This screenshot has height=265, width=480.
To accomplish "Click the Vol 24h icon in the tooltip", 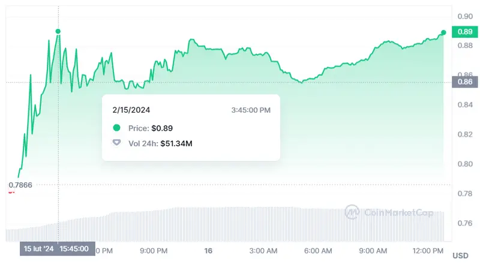I will [116, 143].
